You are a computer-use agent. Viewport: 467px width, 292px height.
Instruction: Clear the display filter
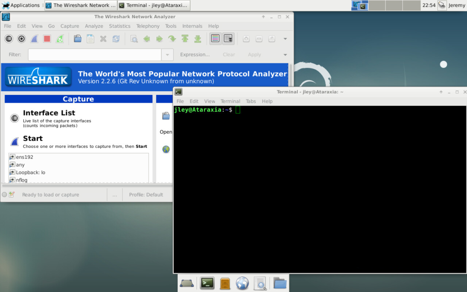(x=229, y=55)
